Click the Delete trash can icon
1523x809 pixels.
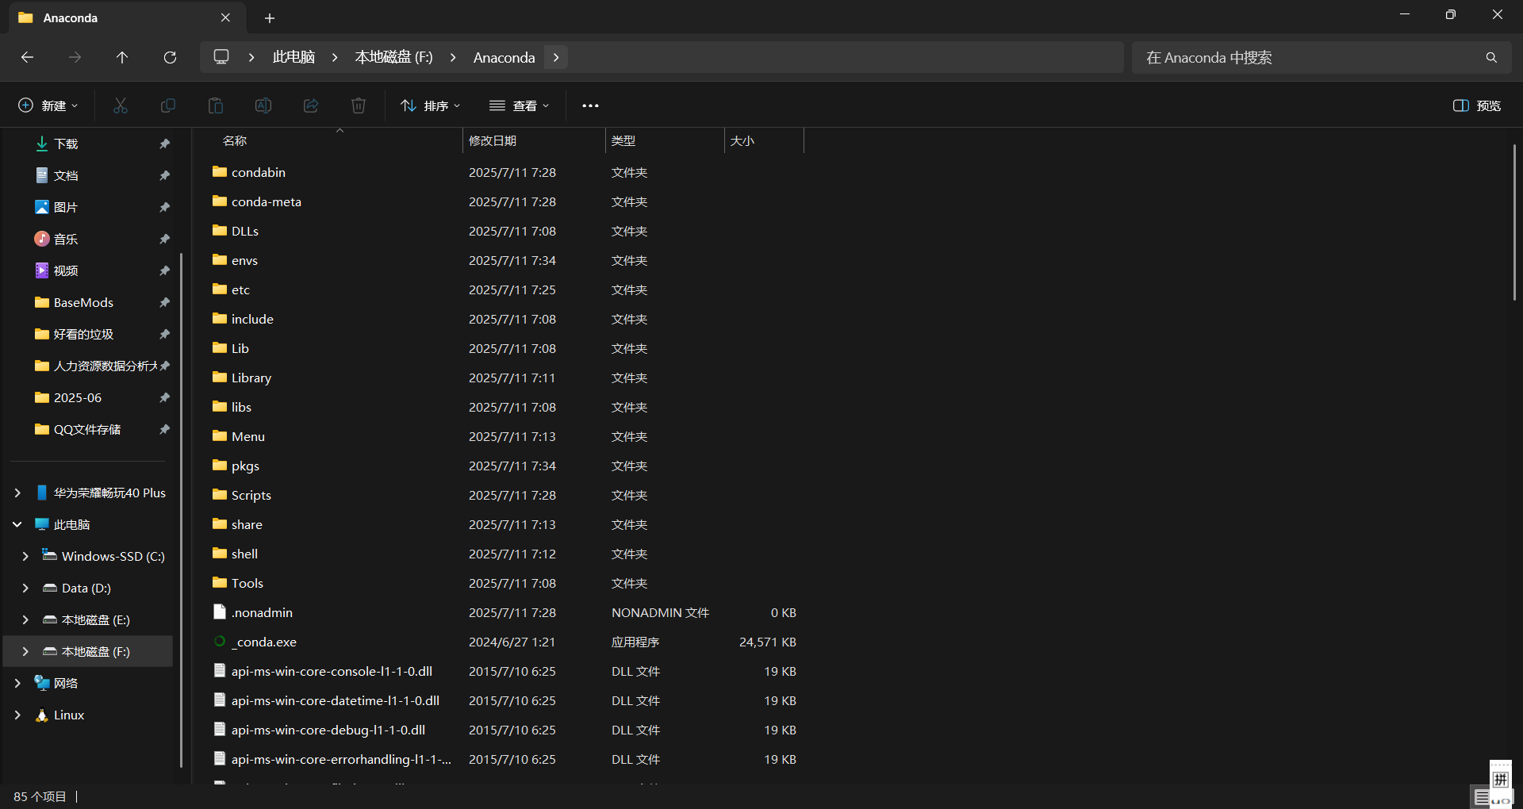(359, 105)
